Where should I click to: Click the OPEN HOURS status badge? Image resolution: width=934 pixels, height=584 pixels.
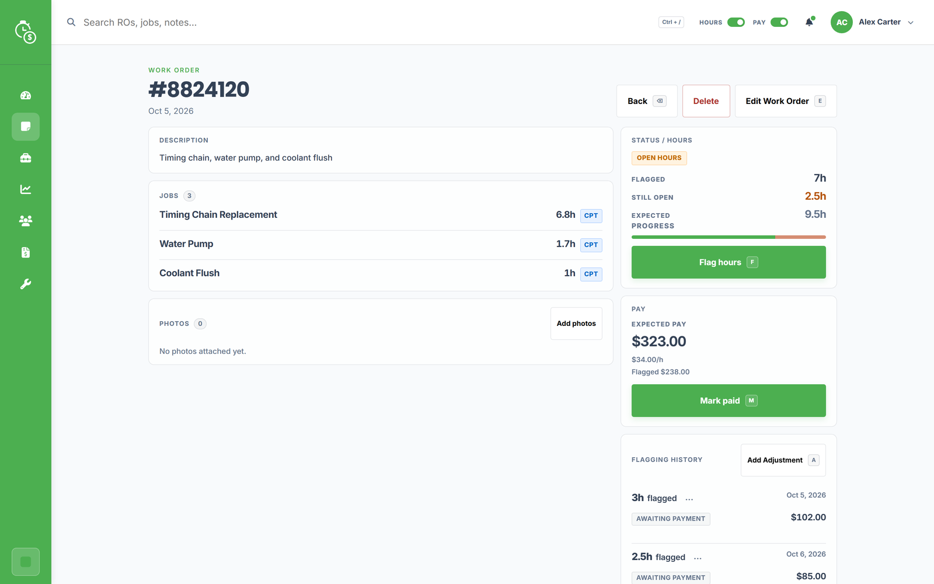[x=659, y=158]
